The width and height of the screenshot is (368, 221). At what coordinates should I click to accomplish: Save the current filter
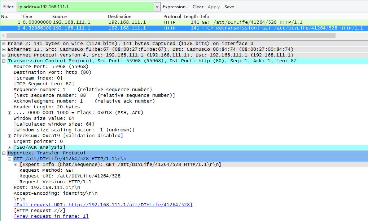[x=229, y=7]
